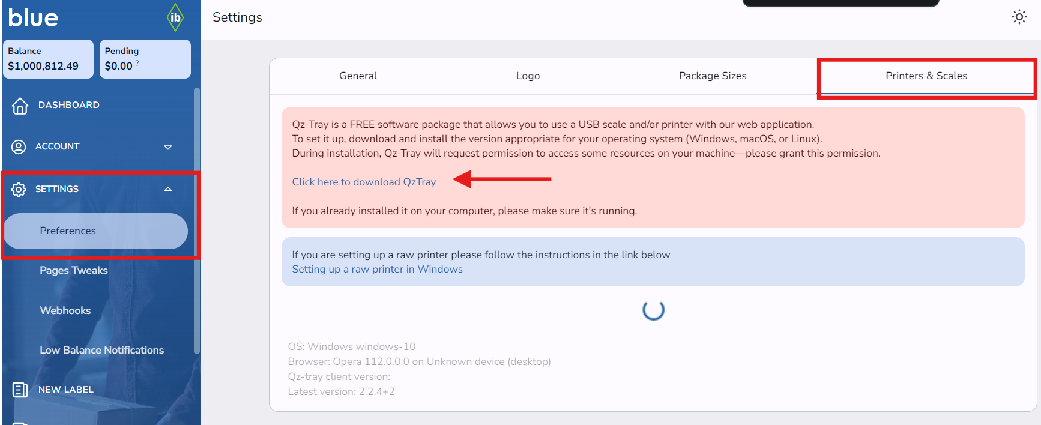Viewport: 1041px width, 425px height.
Task: Go to Pages Tweaks settings
Action: pos(74,271)
